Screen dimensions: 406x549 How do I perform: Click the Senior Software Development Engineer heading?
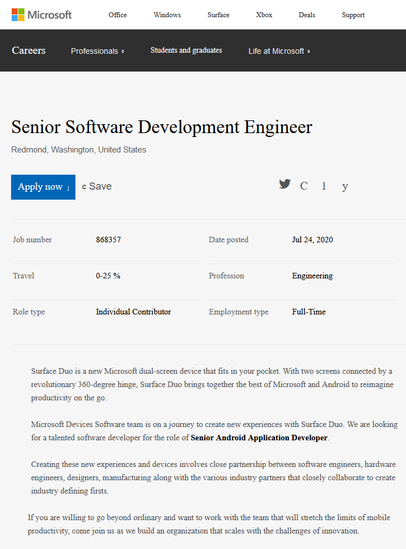162,127
